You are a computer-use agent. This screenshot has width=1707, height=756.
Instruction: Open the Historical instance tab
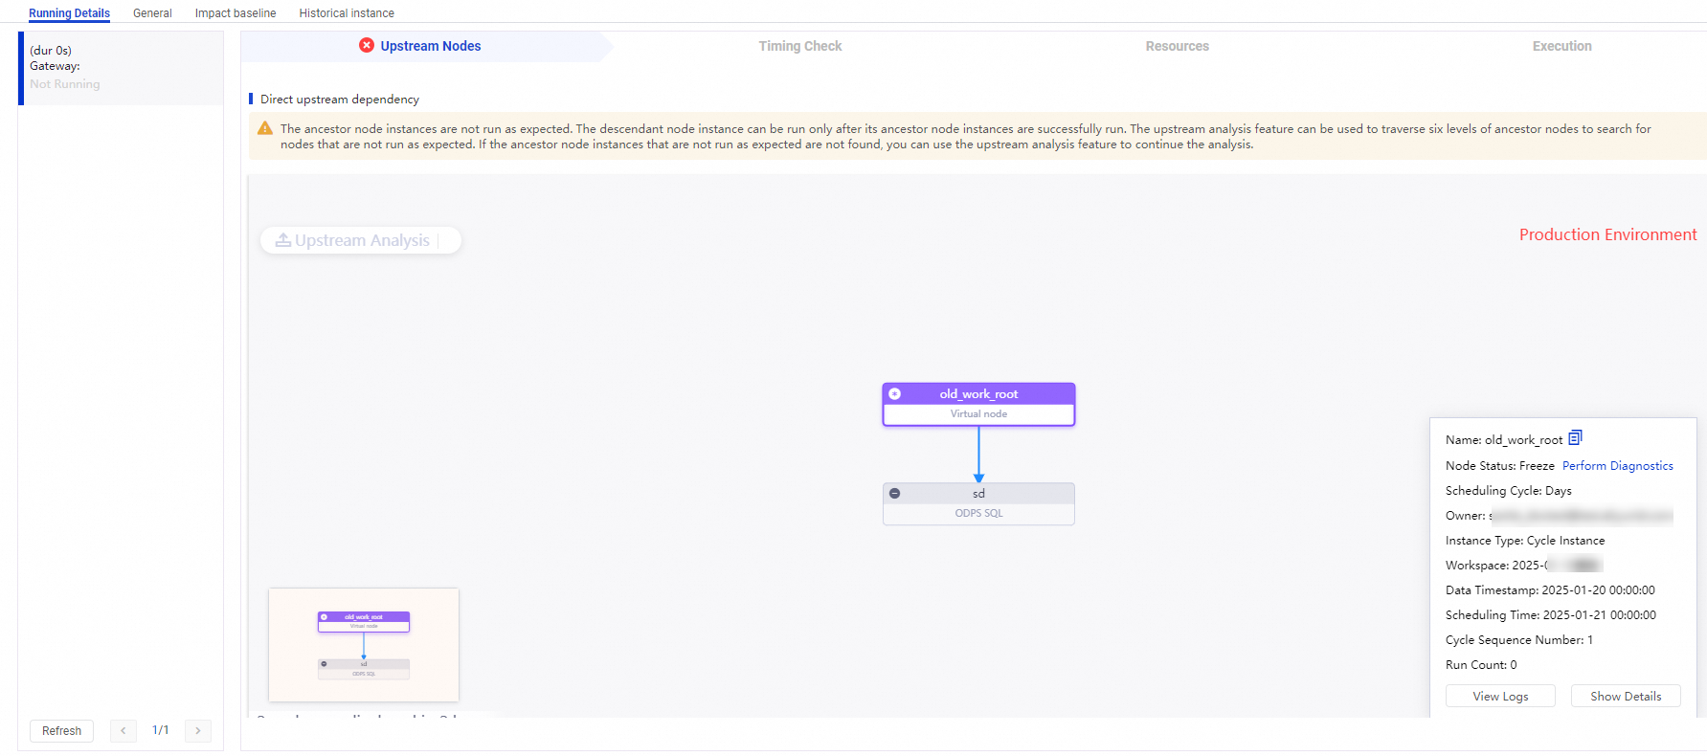click(347, 13)
